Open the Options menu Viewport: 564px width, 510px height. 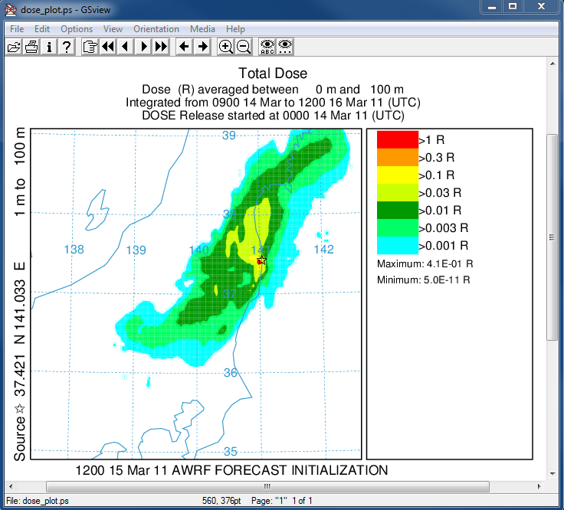(x=77, y=29)
